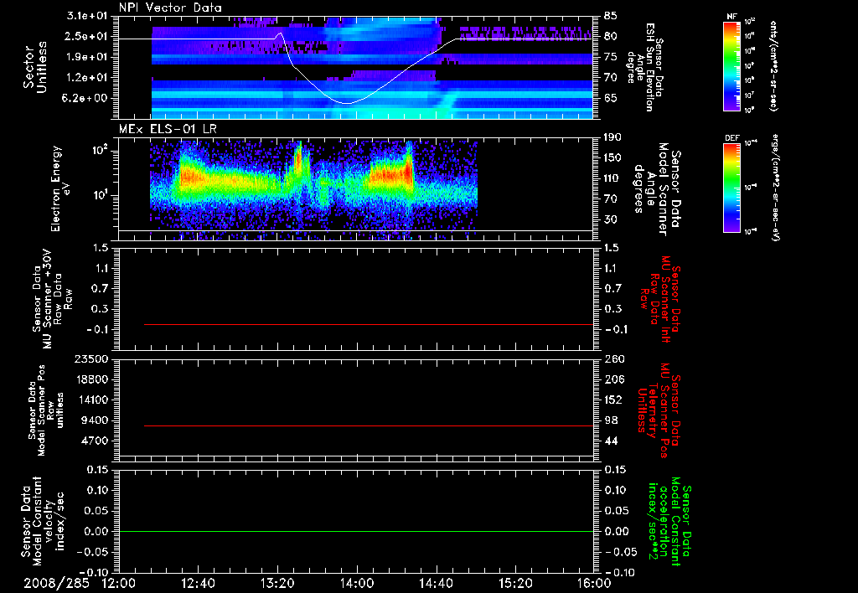The height and width of the screenshot is (593, 858).
Task: Click the "ergs/(cm**2-sr-sec-eV)" DEF unit label
Action: [774, 188]
